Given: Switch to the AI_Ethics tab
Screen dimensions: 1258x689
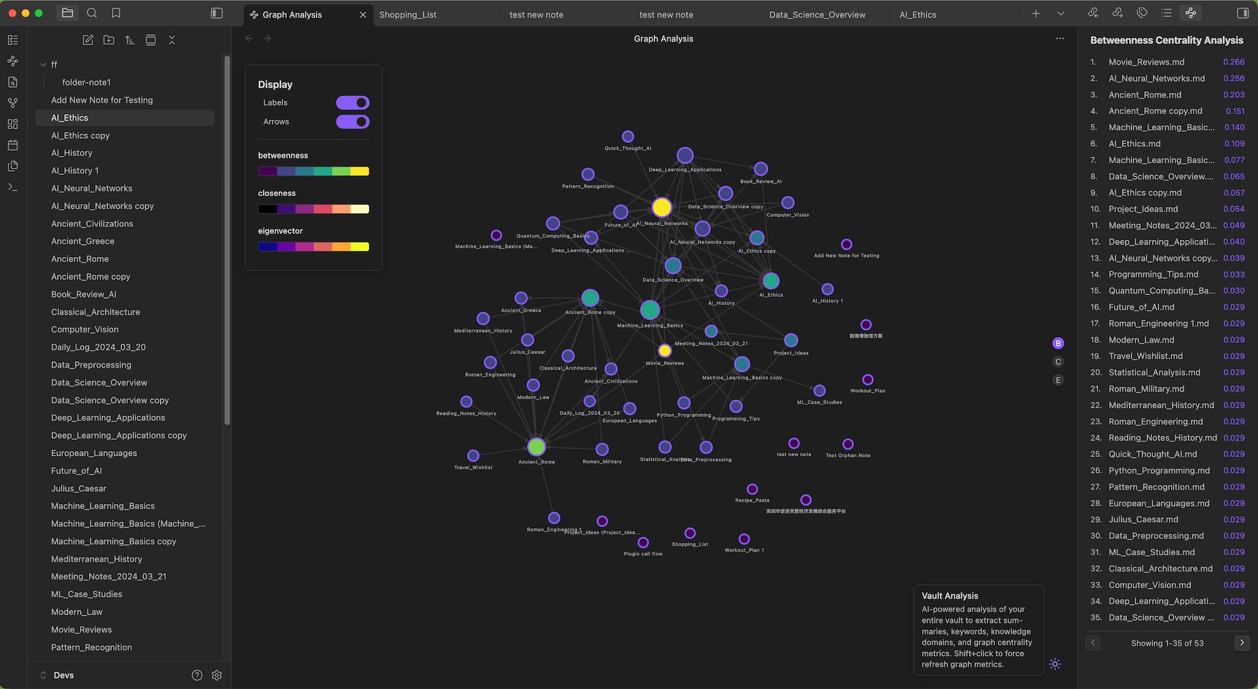Looking at the screenshot, I should click(x=917, y=14).
